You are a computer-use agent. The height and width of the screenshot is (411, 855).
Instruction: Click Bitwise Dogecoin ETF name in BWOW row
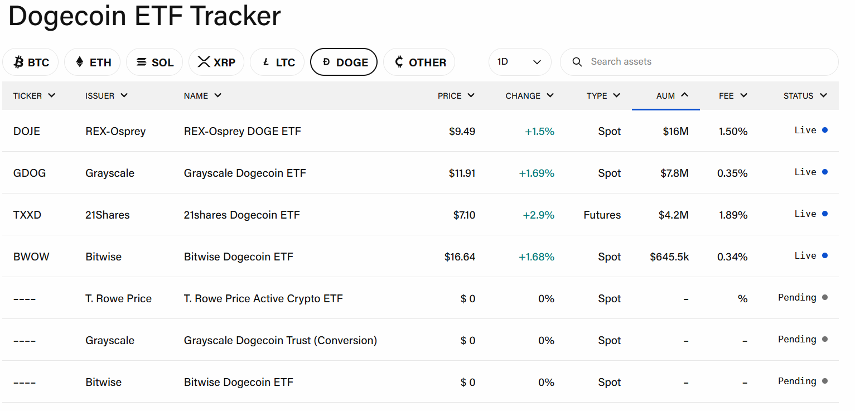(239, 257)
